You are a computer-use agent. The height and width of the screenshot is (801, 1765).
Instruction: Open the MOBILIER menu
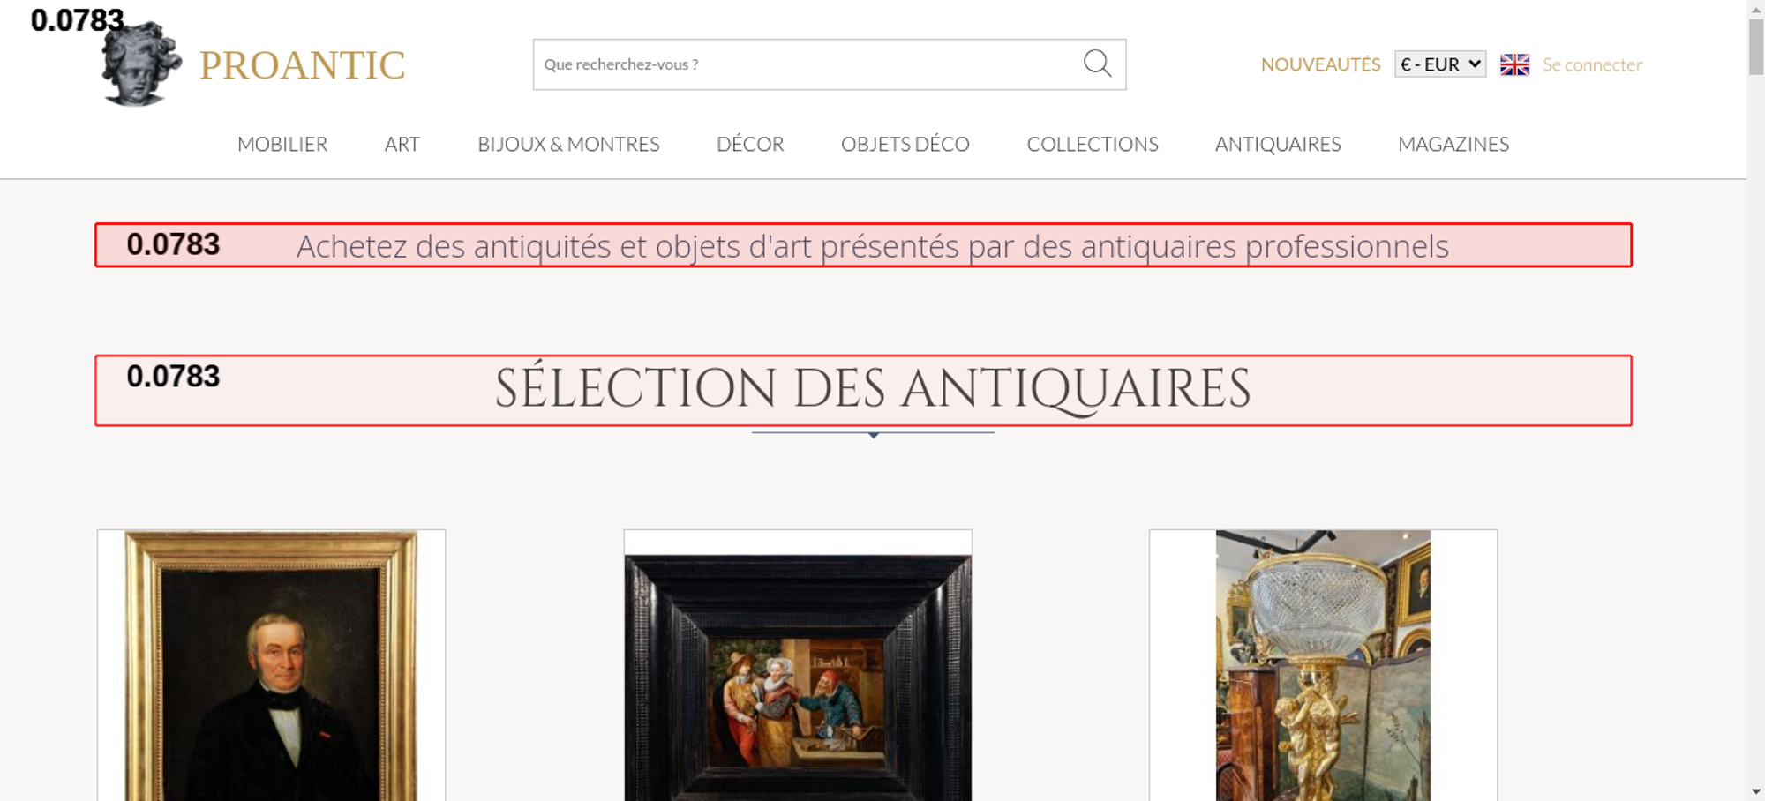pyautogui.click(x=282, y=144)
